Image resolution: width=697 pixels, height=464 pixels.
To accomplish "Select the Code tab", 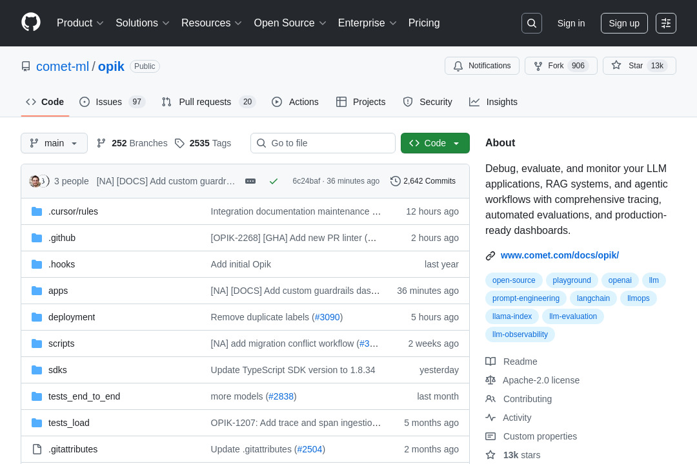I will click(x=45, y=102).
